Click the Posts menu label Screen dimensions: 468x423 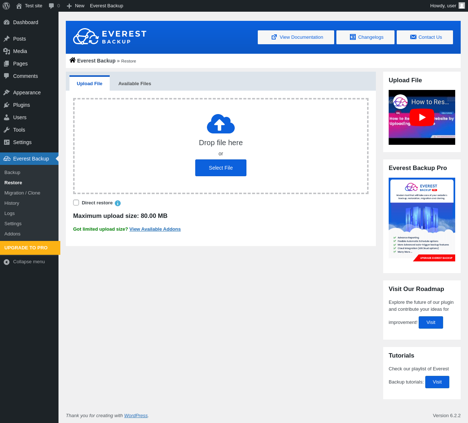click(x=19, y=39)
